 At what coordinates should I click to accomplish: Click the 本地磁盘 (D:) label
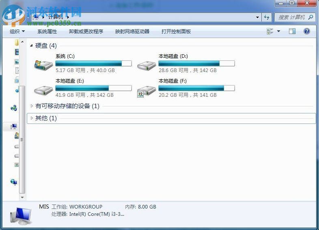(x=173, y=56)
